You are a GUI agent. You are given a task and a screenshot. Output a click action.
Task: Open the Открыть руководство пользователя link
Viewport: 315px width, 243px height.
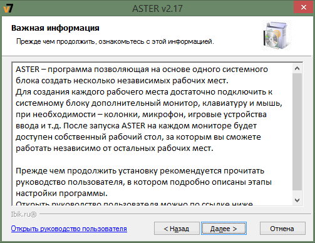coord(69,229)
